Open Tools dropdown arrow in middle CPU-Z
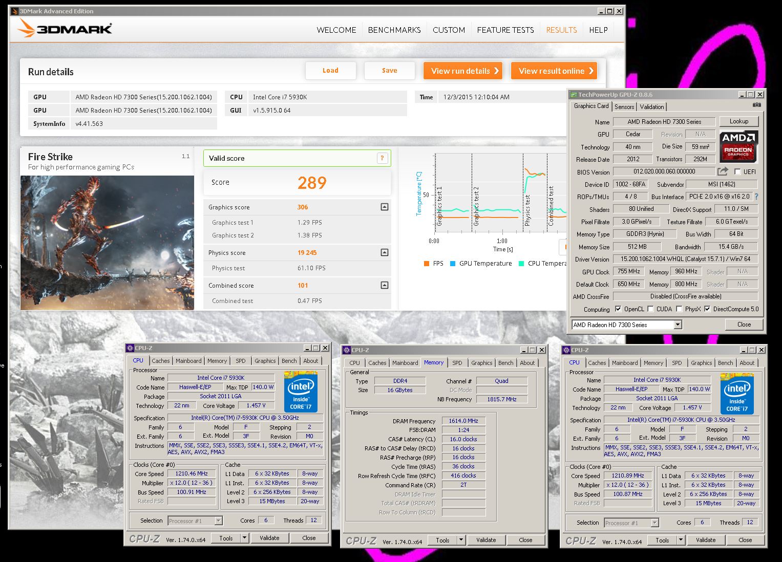Viewport: 782px width, 562px height. (461, 540)
